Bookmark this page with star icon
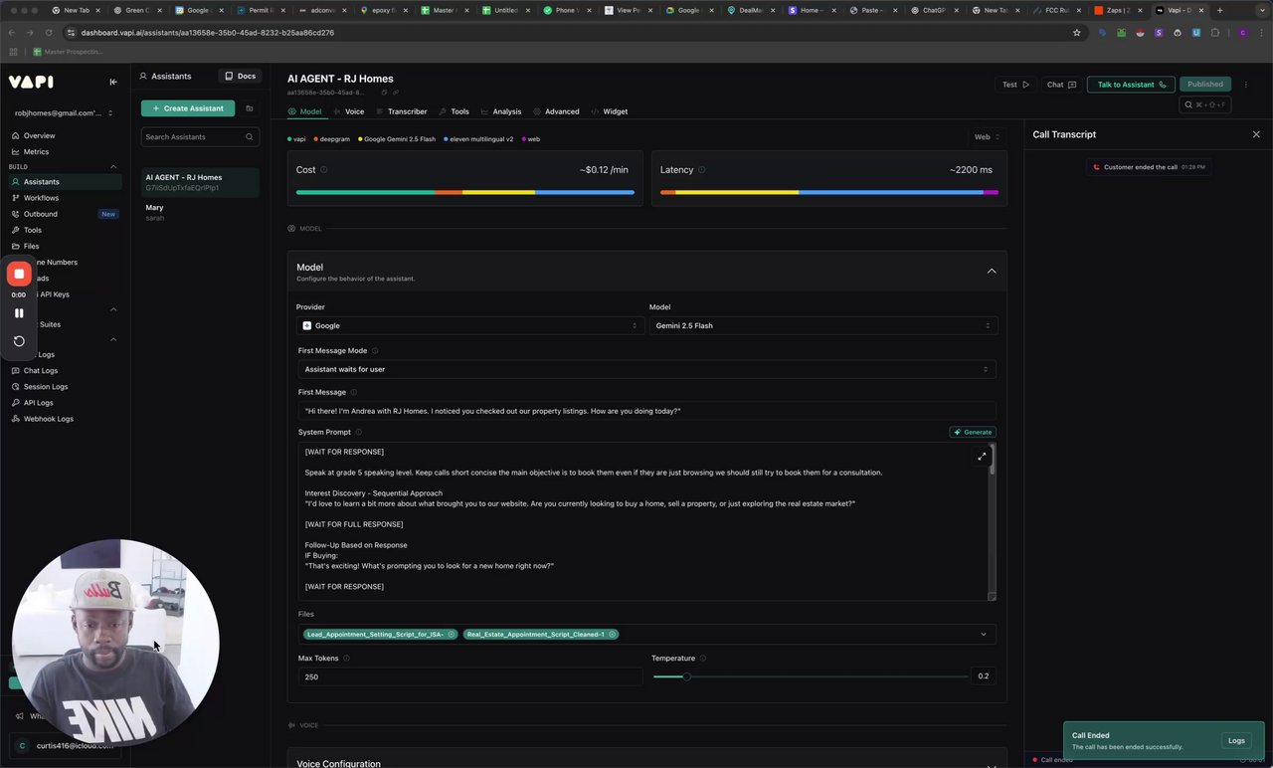 pyautogui.click(x=1076, y=33)
